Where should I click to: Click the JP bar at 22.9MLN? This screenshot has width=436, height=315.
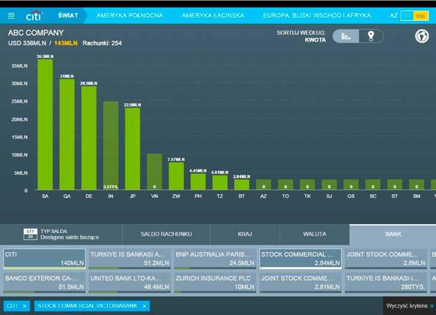[x=133, y=149]
